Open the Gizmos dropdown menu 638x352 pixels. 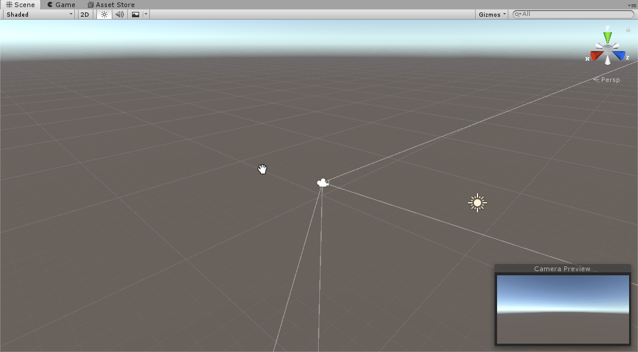492,14
